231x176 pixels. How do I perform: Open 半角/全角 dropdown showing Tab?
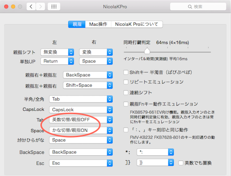click(x=81, y=99)
